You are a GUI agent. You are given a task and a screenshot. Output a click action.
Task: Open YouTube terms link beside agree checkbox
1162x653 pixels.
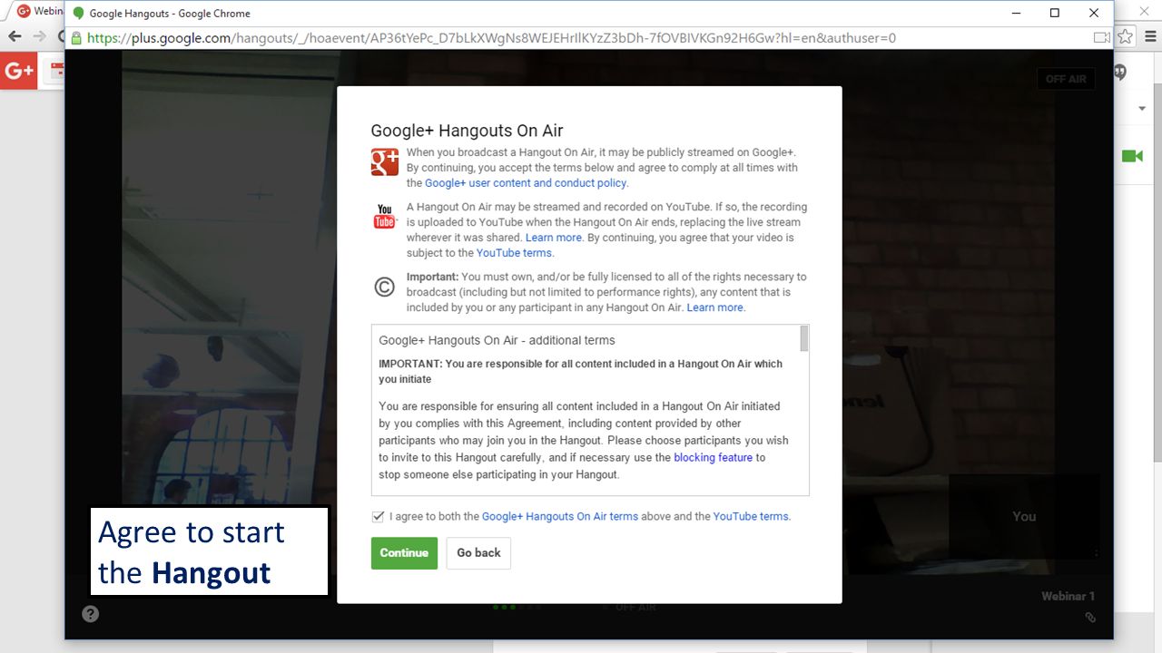(751, 516)
